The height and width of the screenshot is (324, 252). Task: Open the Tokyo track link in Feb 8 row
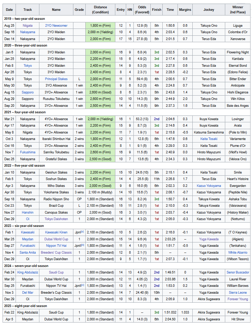click(27, 66)
